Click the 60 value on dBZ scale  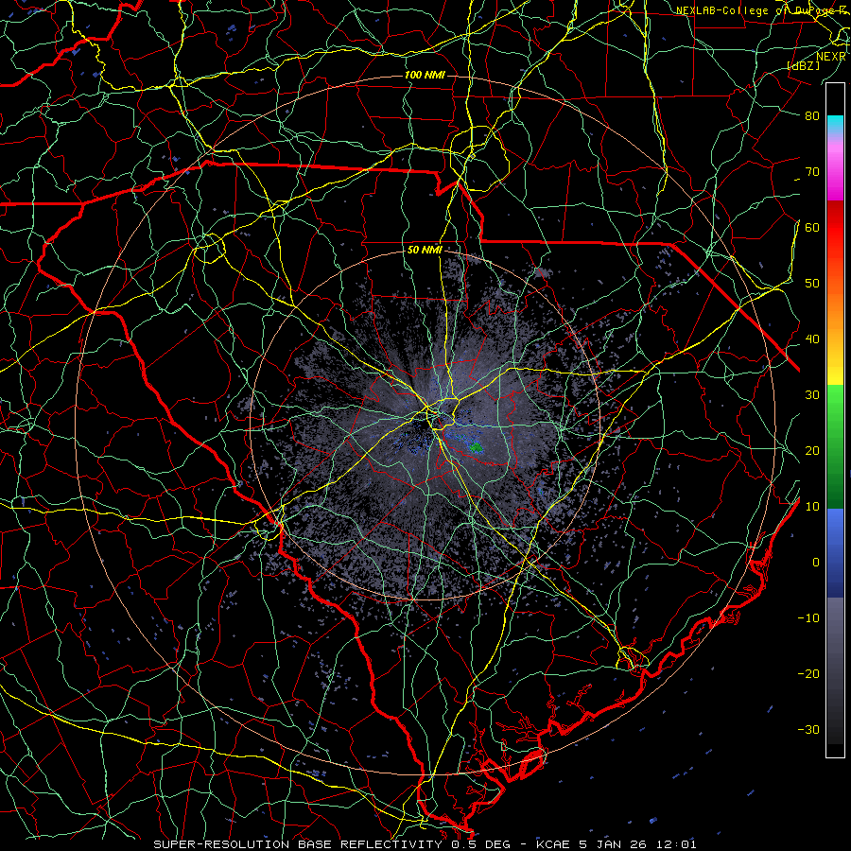pos(812,227)
